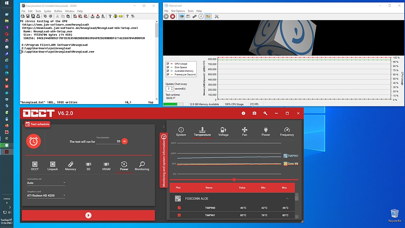Select Memory test in OCCT
This screenshot has height=228, width=405.
[x=70, y=166]
